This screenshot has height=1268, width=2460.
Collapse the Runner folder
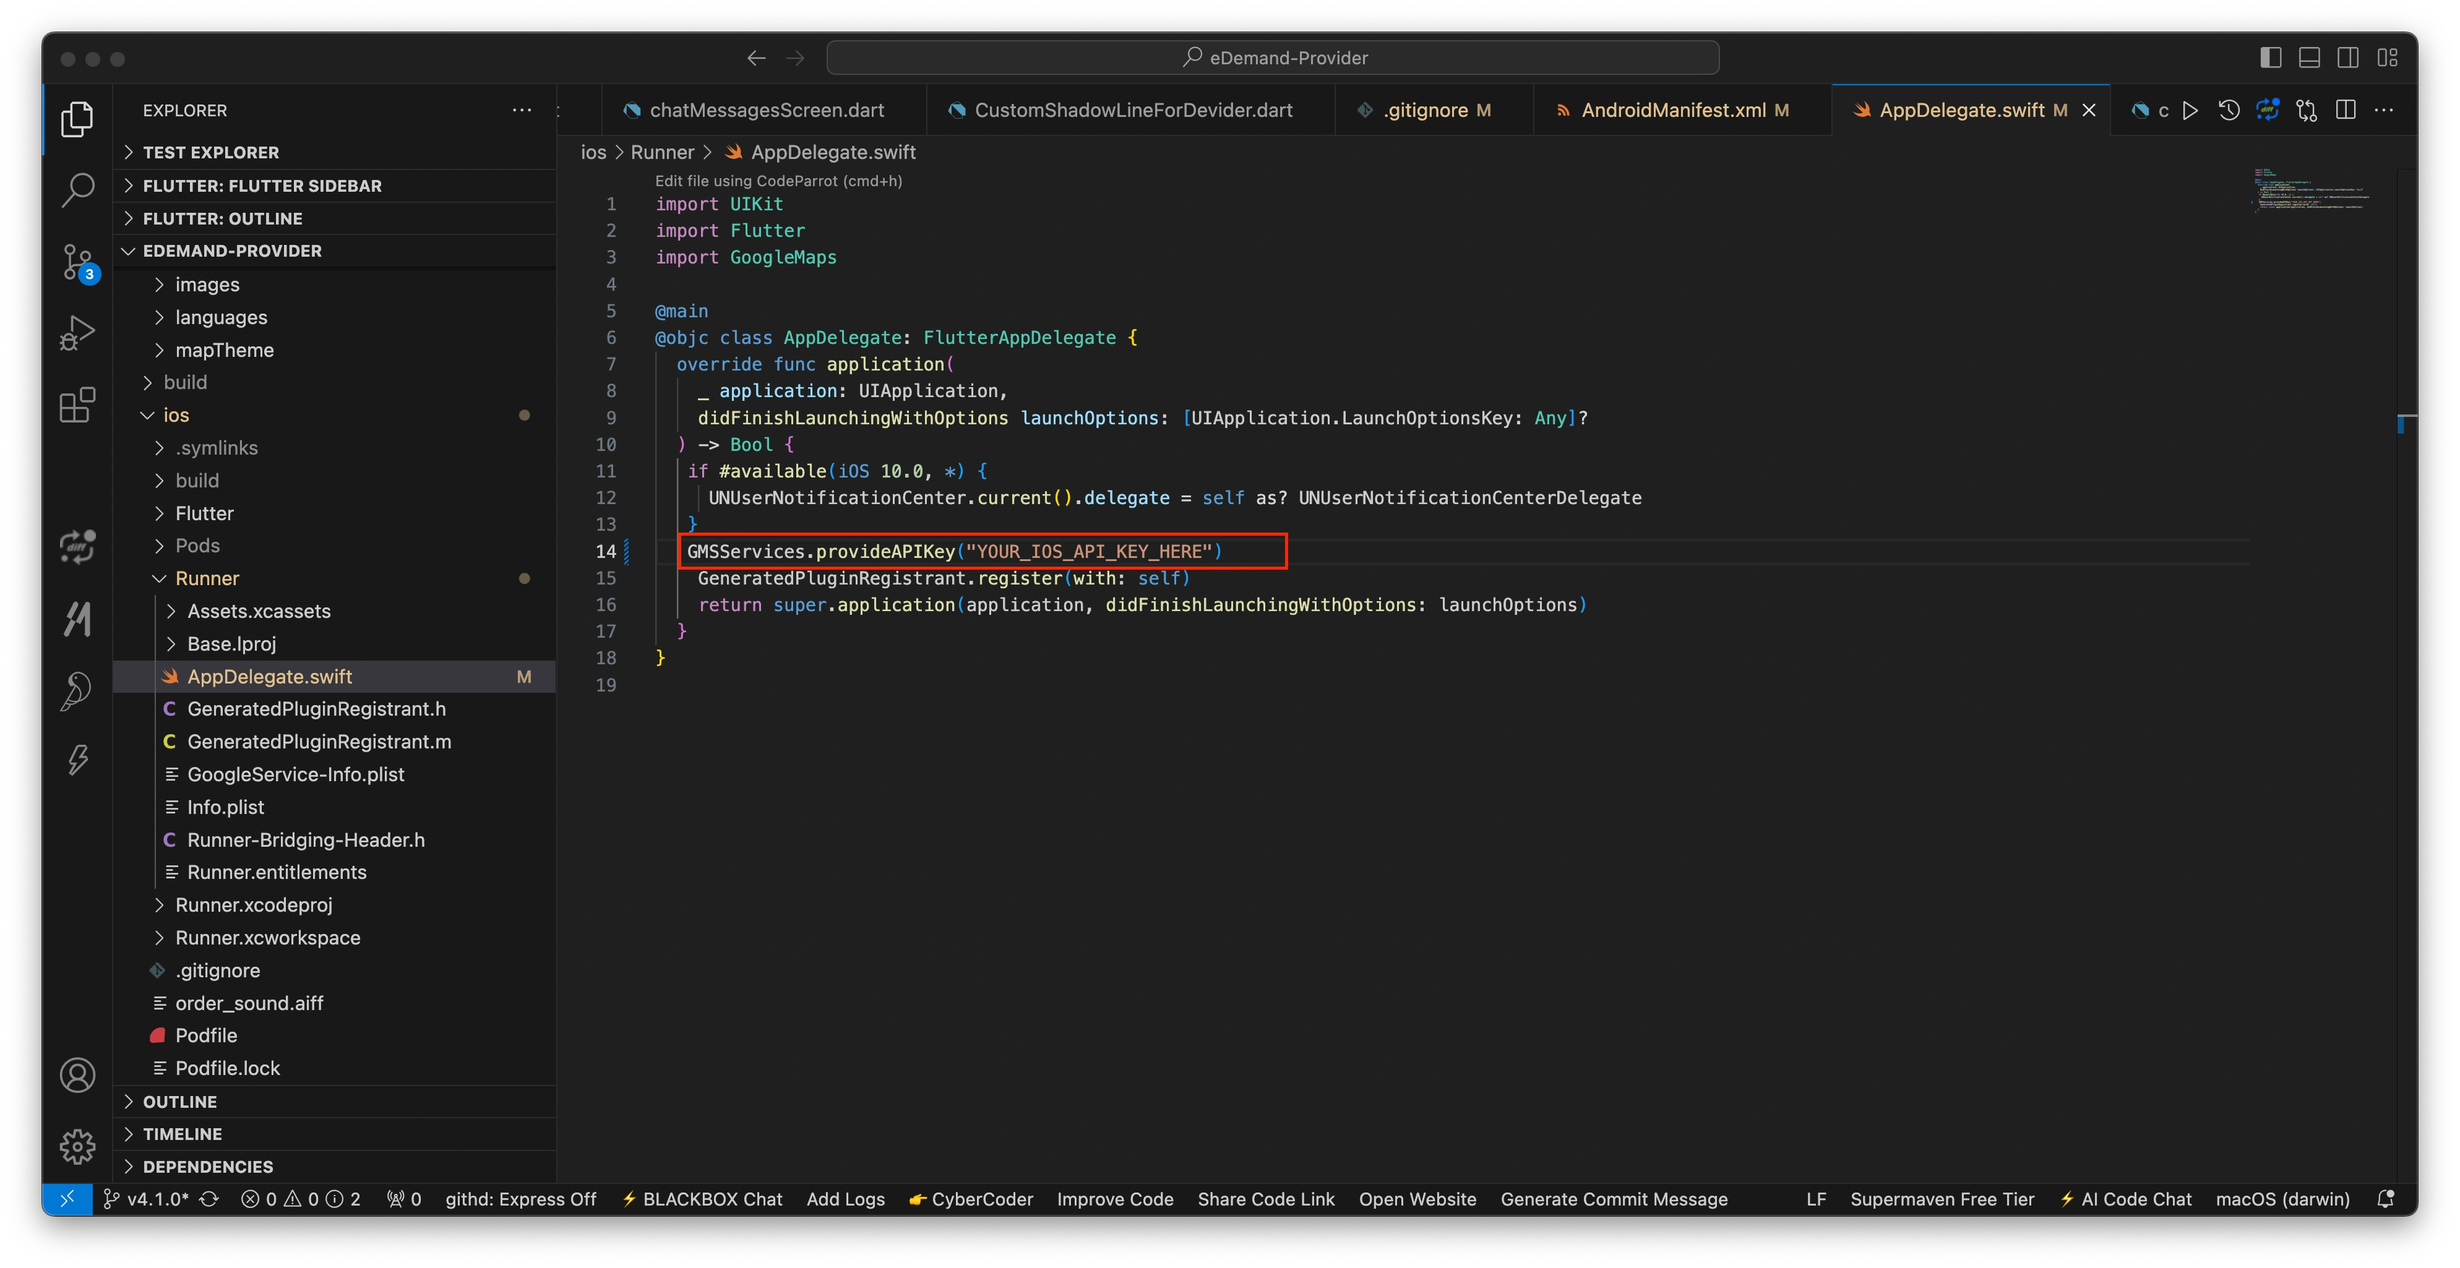pos(206,578)
